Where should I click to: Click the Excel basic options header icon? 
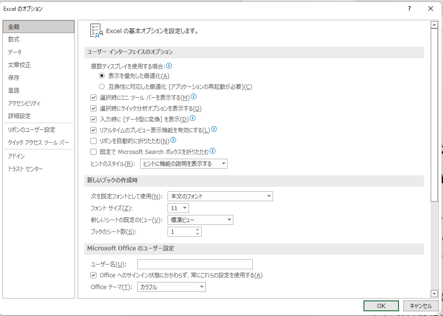(96, 31)
